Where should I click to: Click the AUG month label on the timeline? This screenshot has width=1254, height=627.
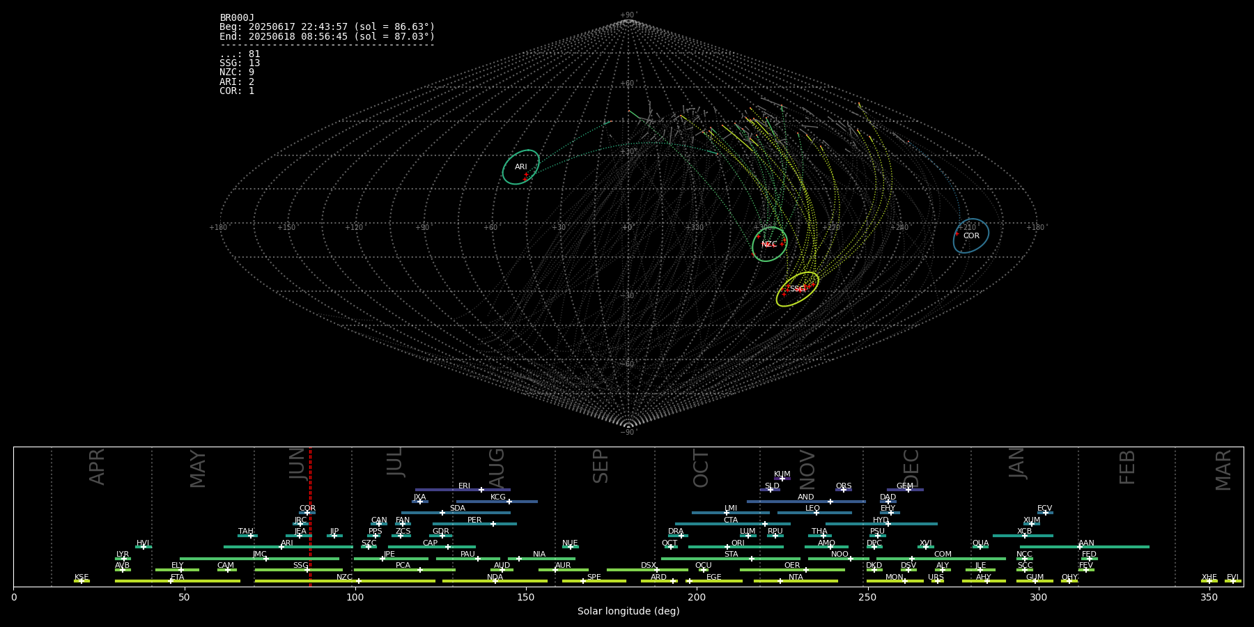pyautogui.click(x=497, y=467)
